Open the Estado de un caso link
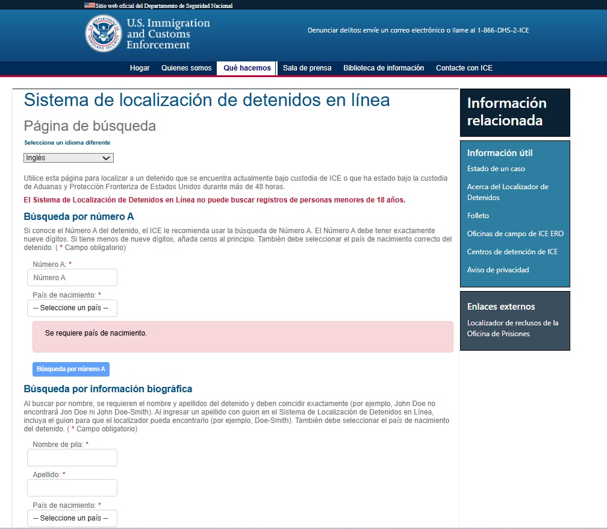Screen dimensions: 607x529 [x=496, y=169]
